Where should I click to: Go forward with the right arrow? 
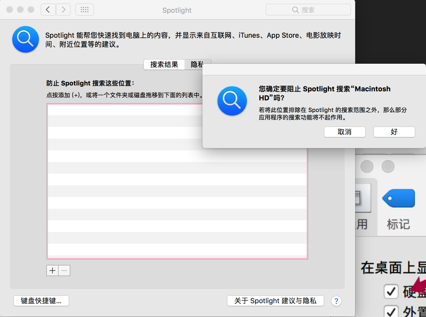tap(63, 10)
